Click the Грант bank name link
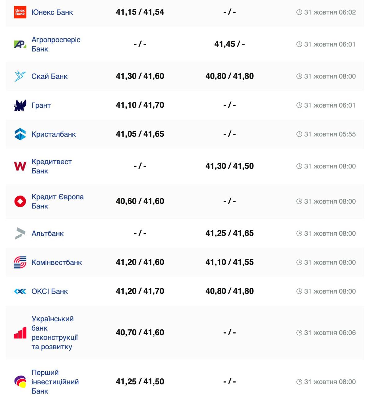The height and width of the screenshot is (397, 367). pyautogui.click(x=41, y=105)
